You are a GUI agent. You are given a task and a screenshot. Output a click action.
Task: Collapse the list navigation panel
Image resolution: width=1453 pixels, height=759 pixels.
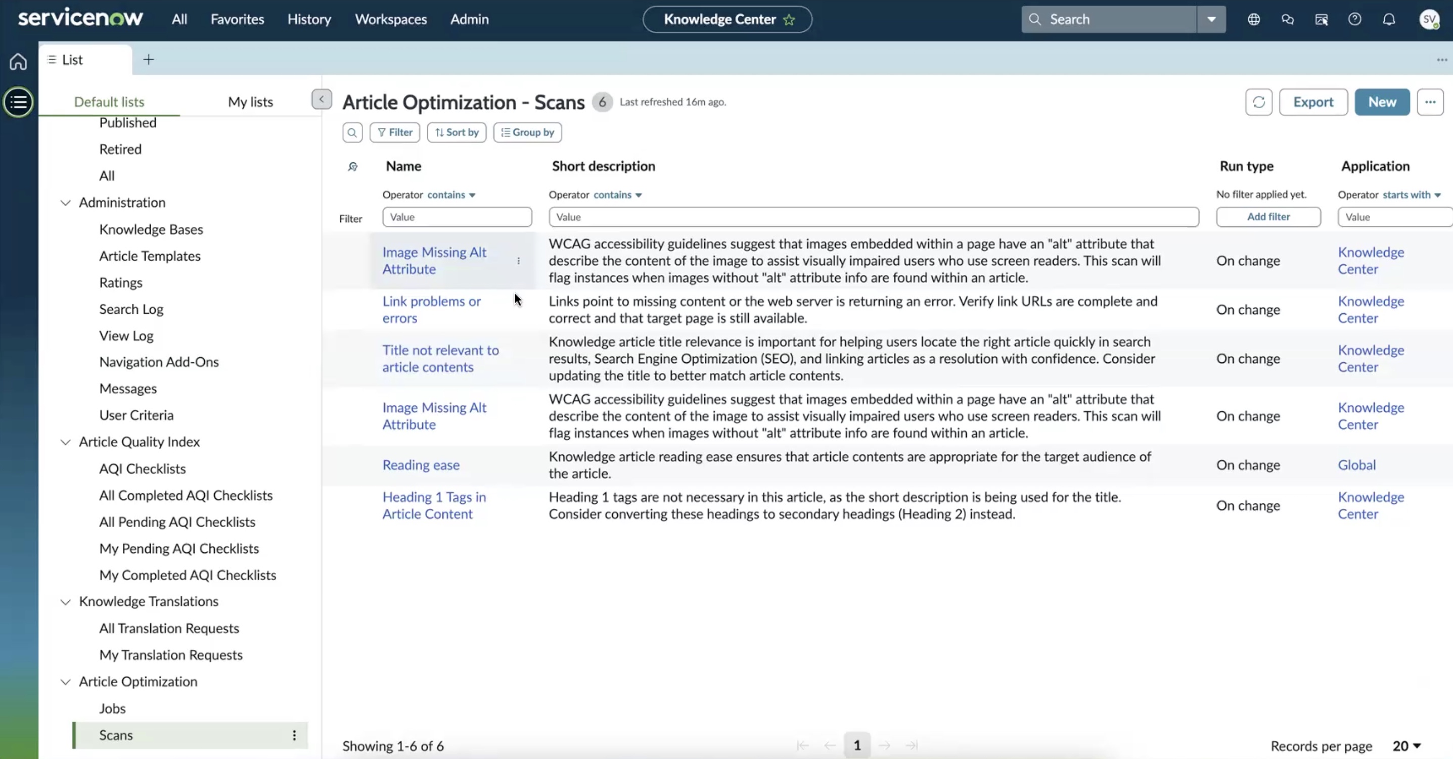tap(322, 99)
